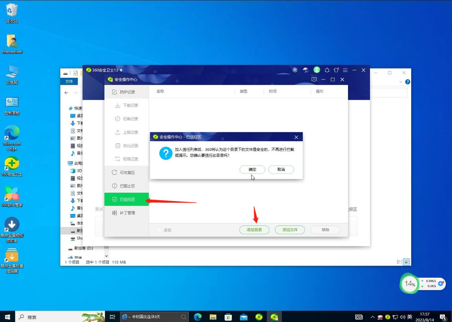This screenshot has width=452, height=322.
Task: Click the shield icon in the 360安全卫士 title bar
Action: [x=295, y=70]
